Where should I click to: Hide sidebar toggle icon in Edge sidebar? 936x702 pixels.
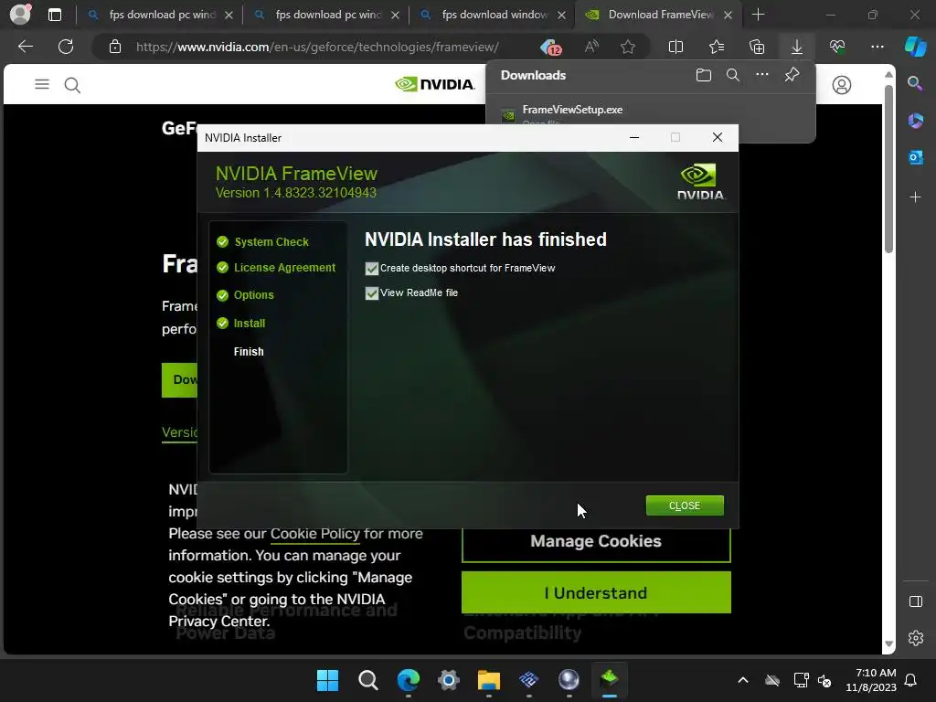[x=916, y=601]
